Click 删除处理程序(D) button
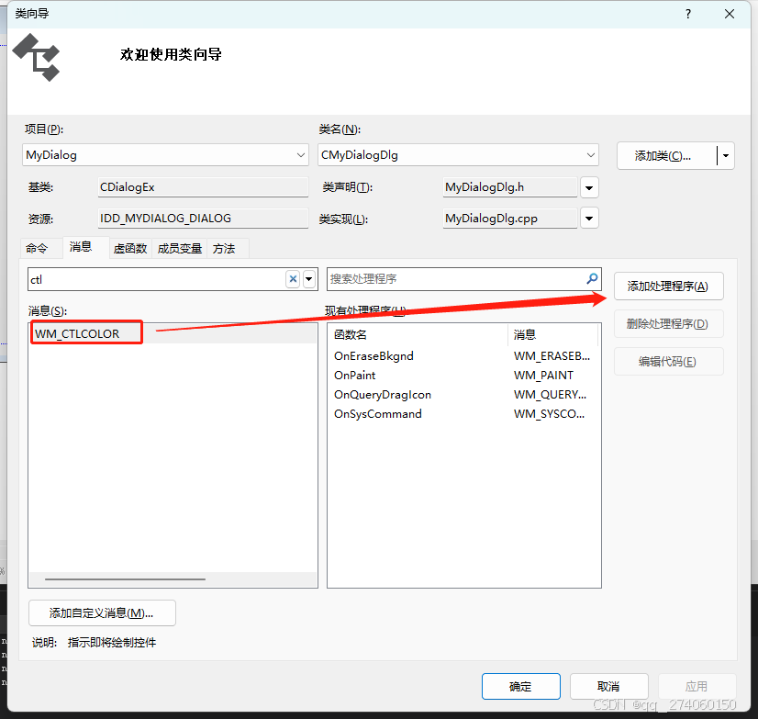Screen dimensions: 758x719 669,324
